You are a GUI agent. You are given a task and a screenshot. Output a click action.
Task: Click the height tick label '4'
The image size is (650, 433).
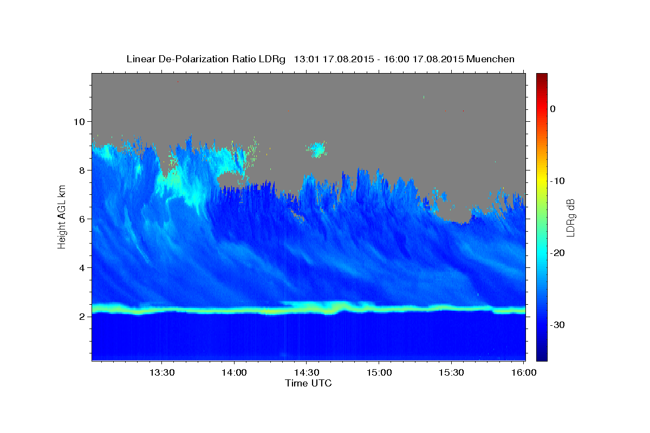[82, 267]
